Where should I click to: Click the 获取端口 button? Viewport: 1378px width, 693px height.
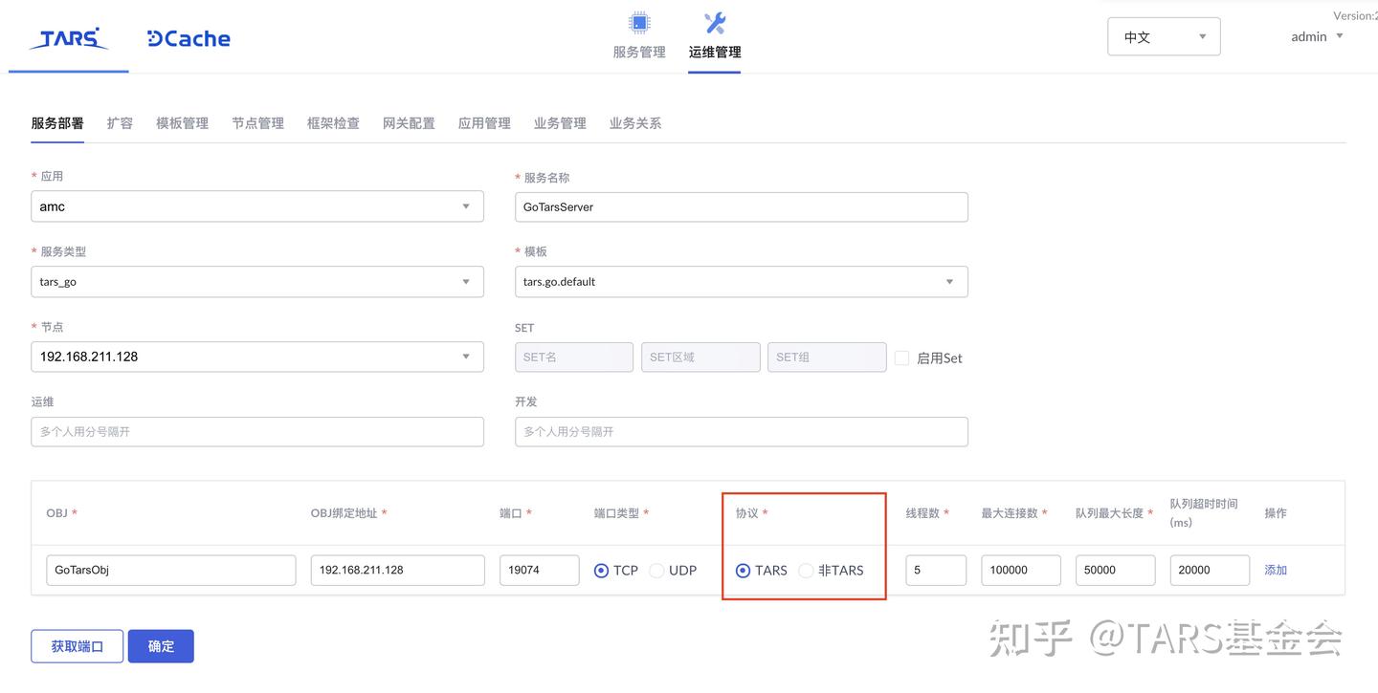pyautogui.click(x=77, y=646)
